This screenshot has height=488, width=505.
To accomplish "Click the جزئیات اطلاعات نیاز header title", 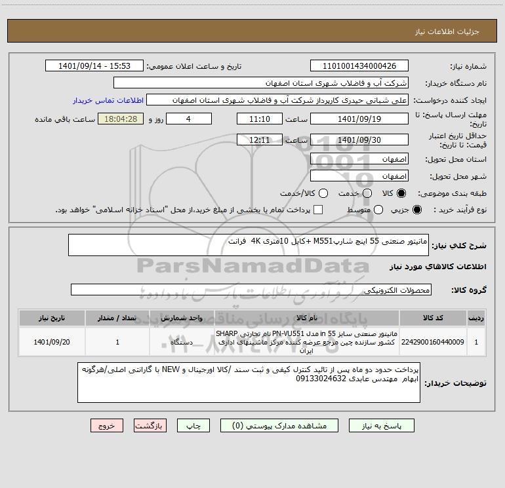I will point(447,31).
